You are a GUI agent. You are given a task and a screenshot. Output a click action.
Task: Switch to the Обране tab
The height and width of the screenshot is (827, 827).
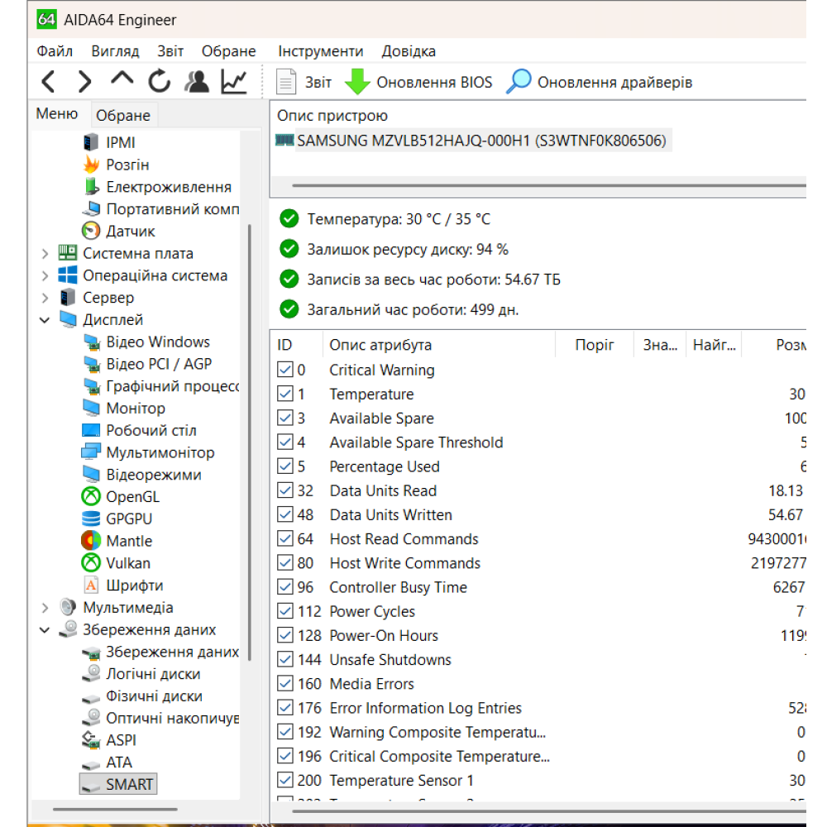click(122, 116)
